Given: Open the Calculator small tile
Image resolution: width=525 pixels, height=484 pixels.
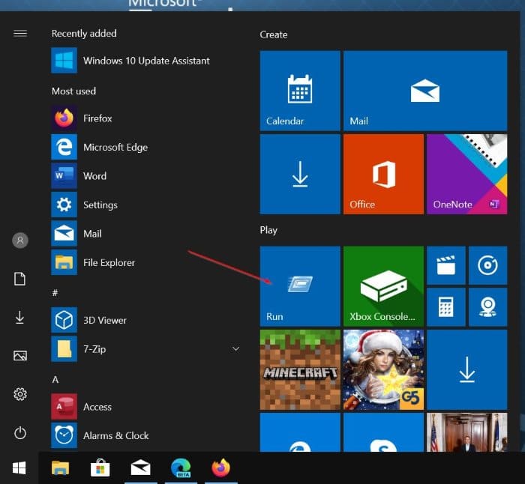Looking at the screenshot, I should tap(446, 307).
